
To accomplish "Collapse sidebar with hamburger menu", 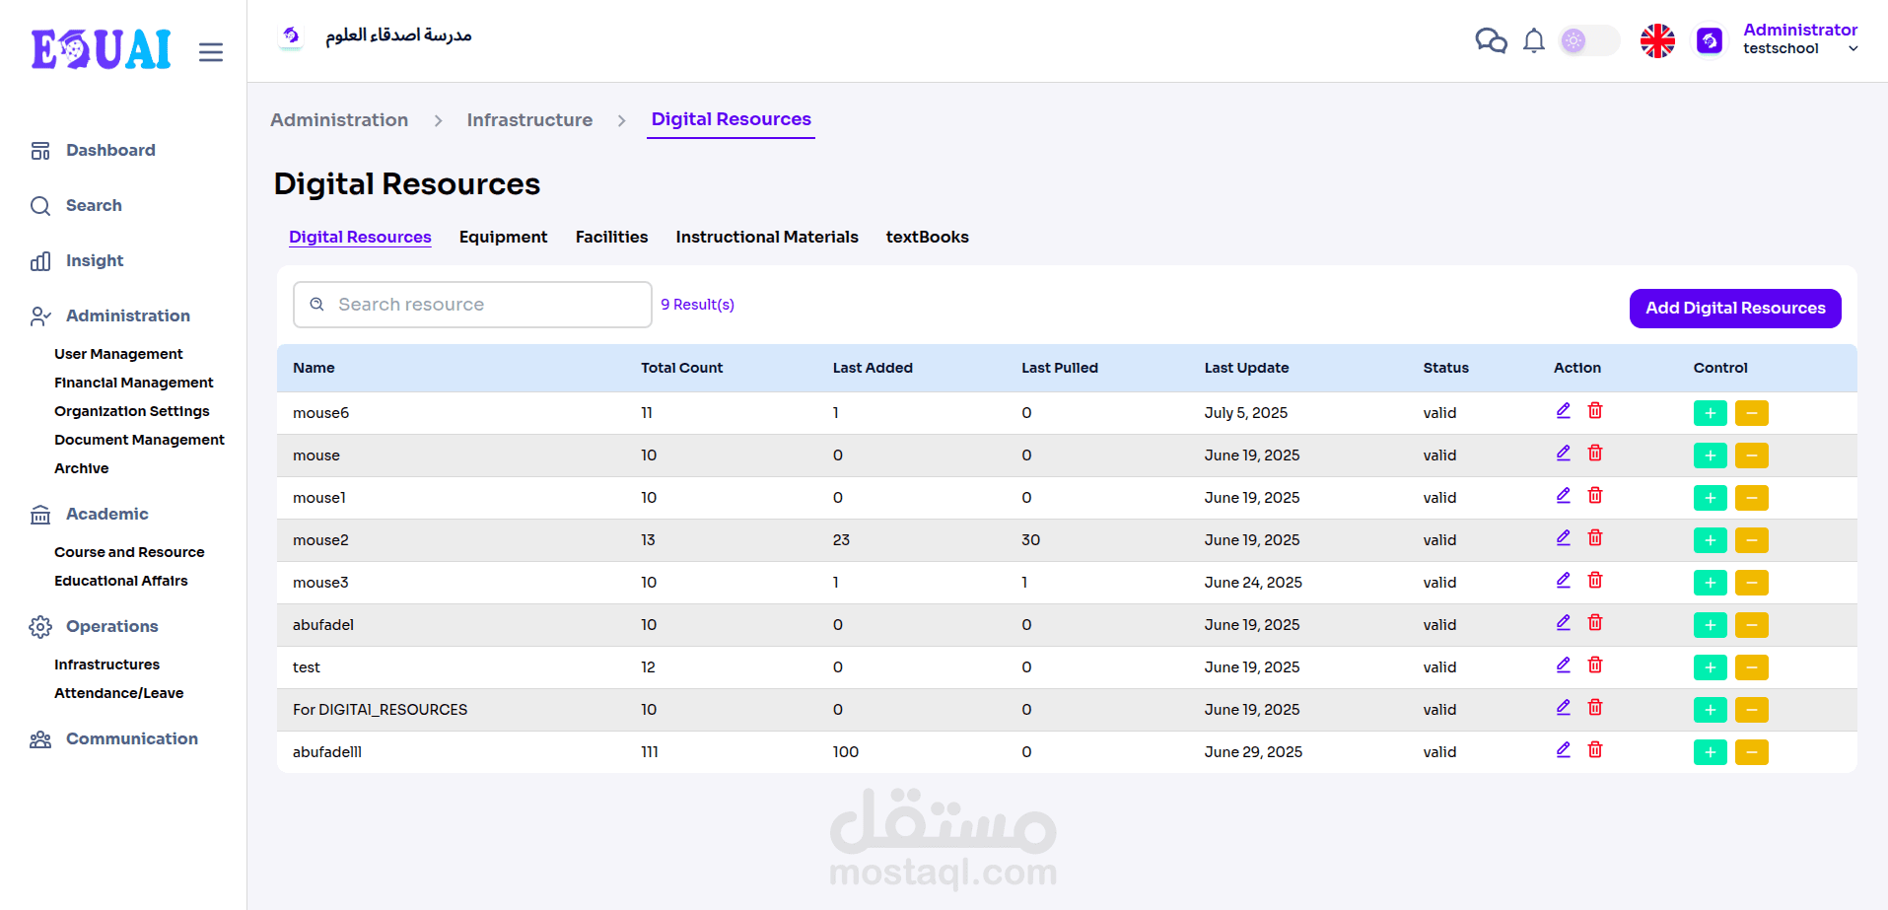I will (x=211, y=52).
